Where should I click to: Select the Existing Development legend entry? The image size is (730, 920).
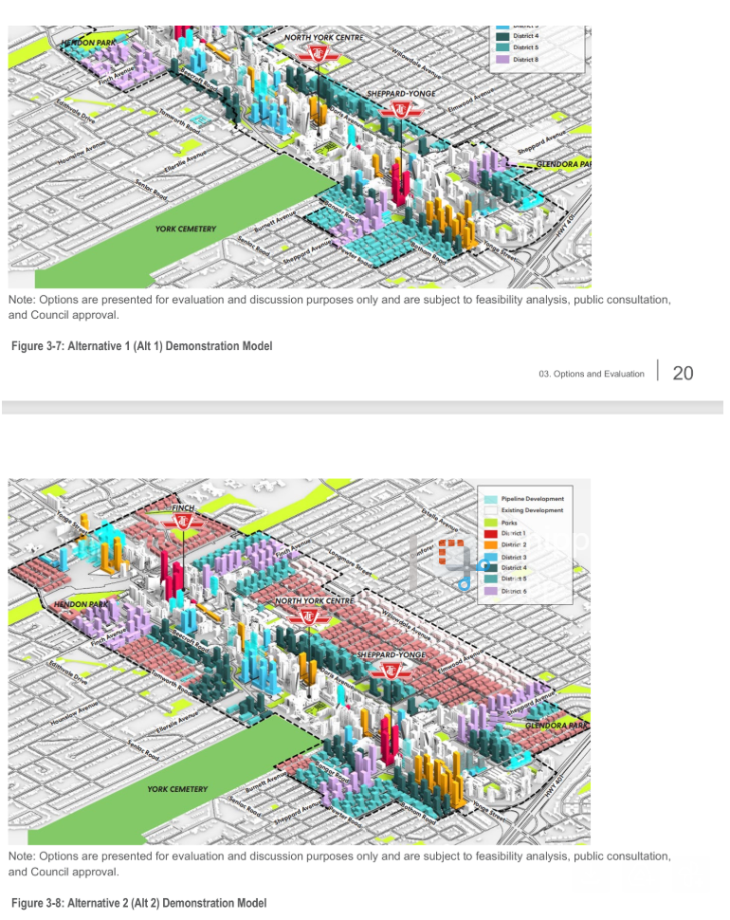tap(531, 510)
